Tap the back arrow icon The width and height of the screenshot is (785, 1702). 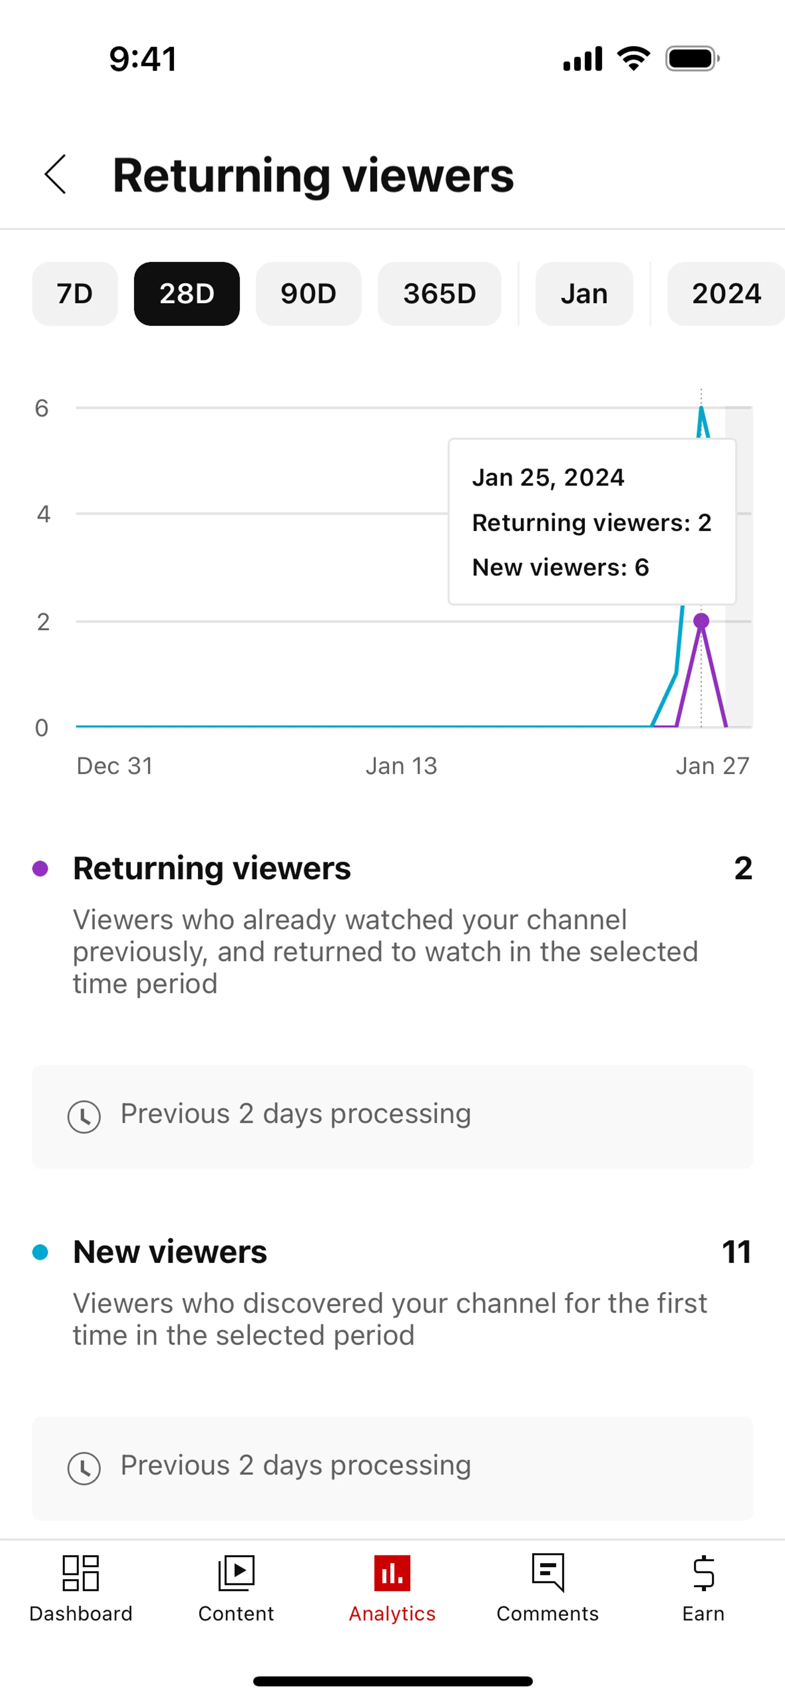click(x=56, y=175)
